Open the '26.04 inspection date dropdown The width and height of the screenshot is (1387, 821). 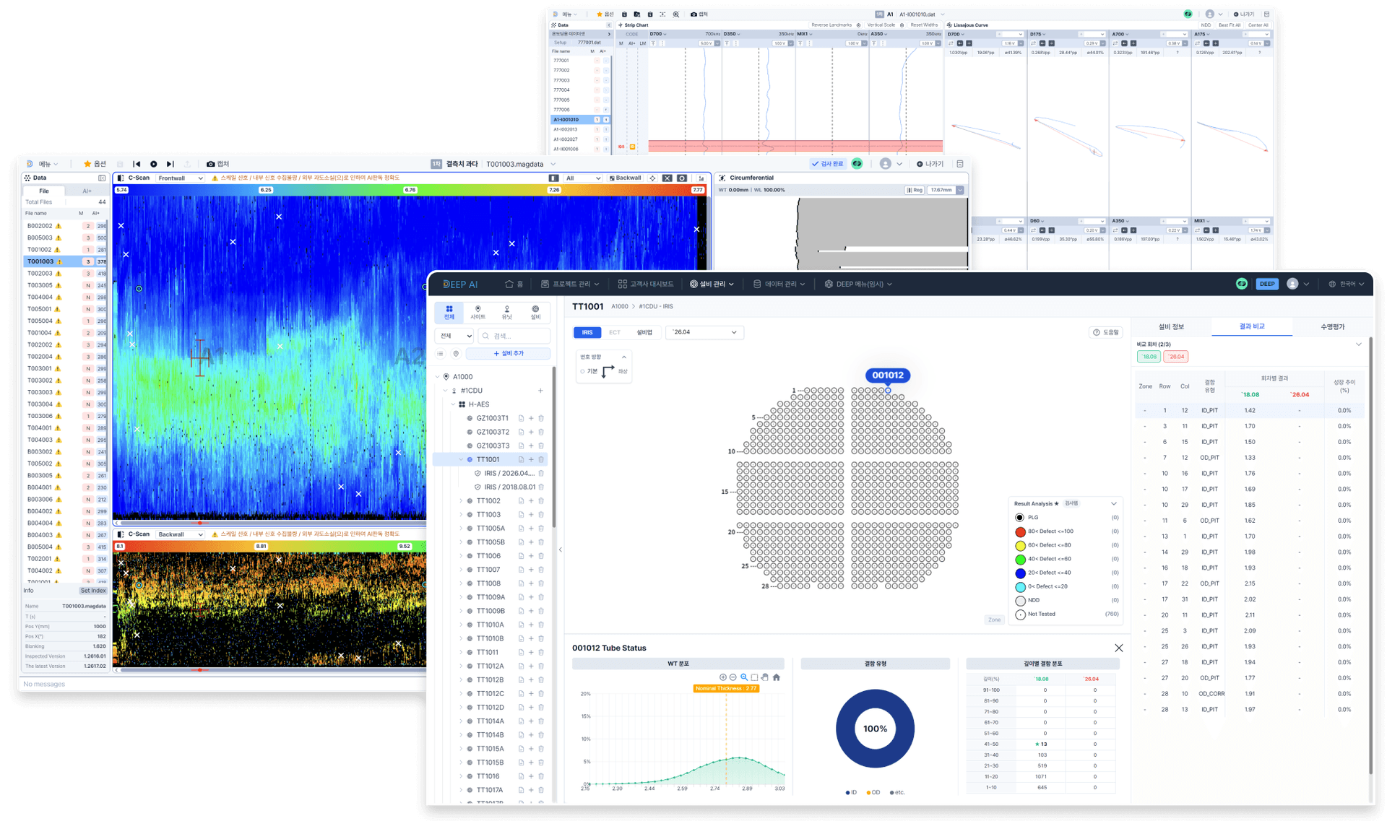704,332
